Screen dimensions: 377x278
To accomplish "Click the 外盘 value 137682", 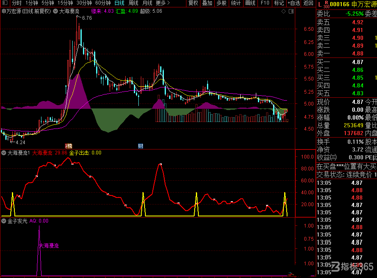I will [354, 133].
